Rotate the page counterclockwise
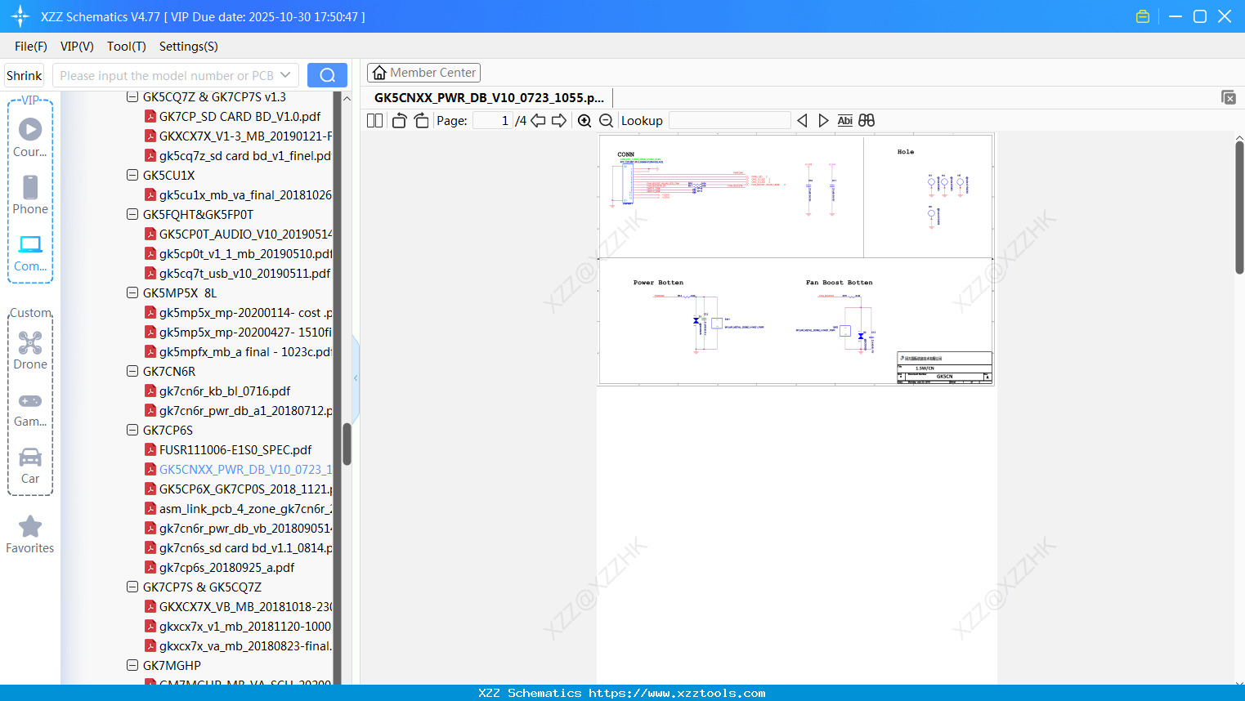The image size is (1245, 701). [x=400, y=121]
